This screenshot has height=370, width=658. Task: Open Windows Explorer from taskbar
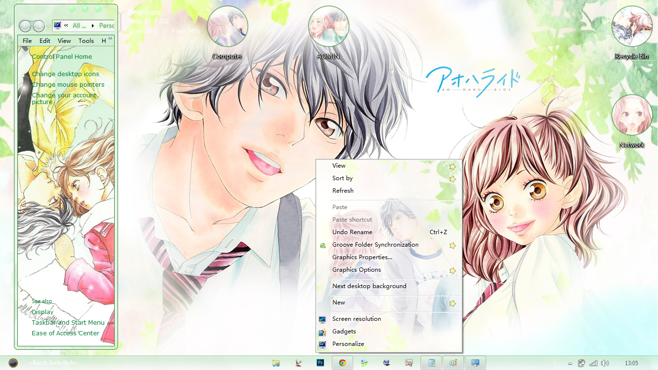tap(276, 363)
